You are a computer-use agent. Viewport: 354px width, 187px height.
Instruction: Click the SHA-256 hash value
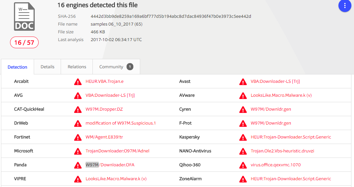click(171, 16)
